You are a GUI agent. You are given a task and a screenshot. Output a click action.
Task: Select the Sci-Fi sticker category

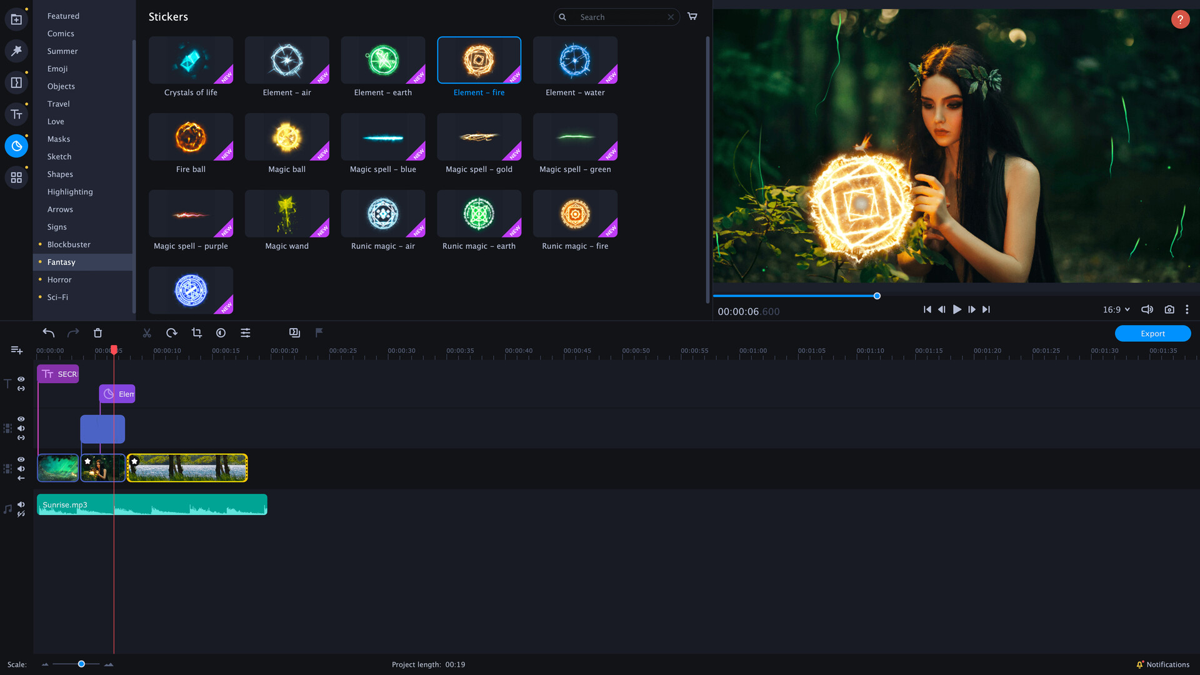tap(57, 297)
